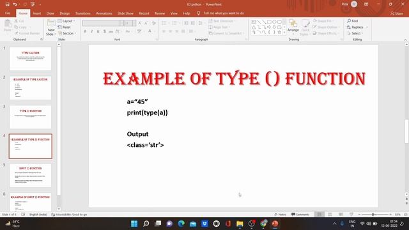Screen dimensions: 409x230
Task: Click Decrease Font Size icon
Action: [146, 23]
